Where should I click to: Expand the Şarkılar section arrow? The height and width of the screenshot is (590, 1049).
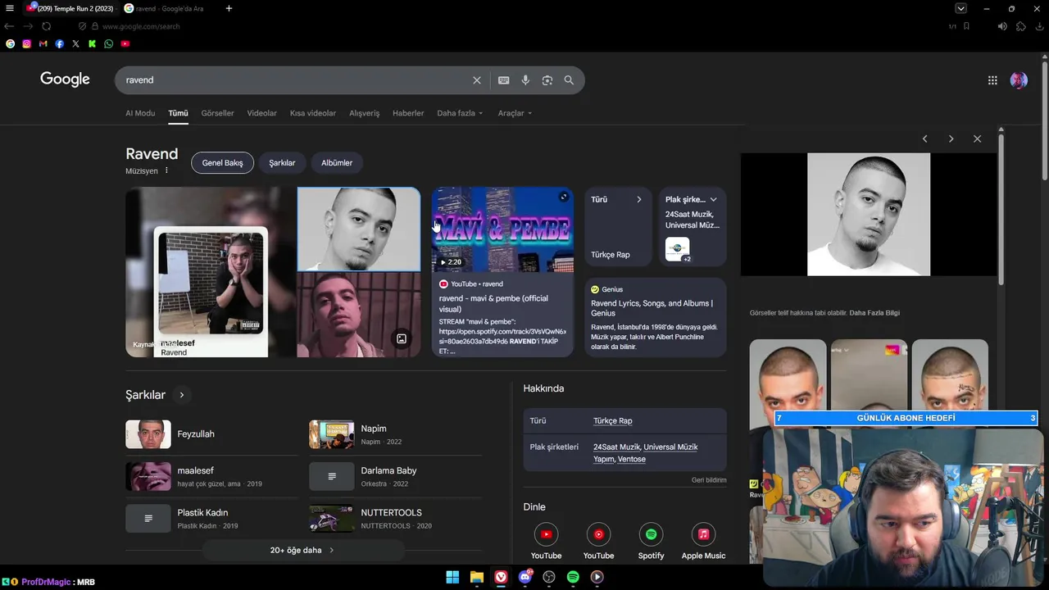click(181, 395)
